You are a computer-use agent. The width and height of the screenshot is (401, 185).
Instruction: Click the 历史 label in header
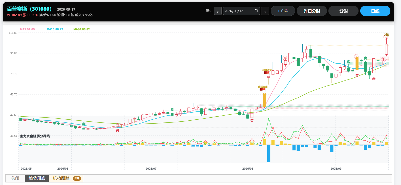209,11
